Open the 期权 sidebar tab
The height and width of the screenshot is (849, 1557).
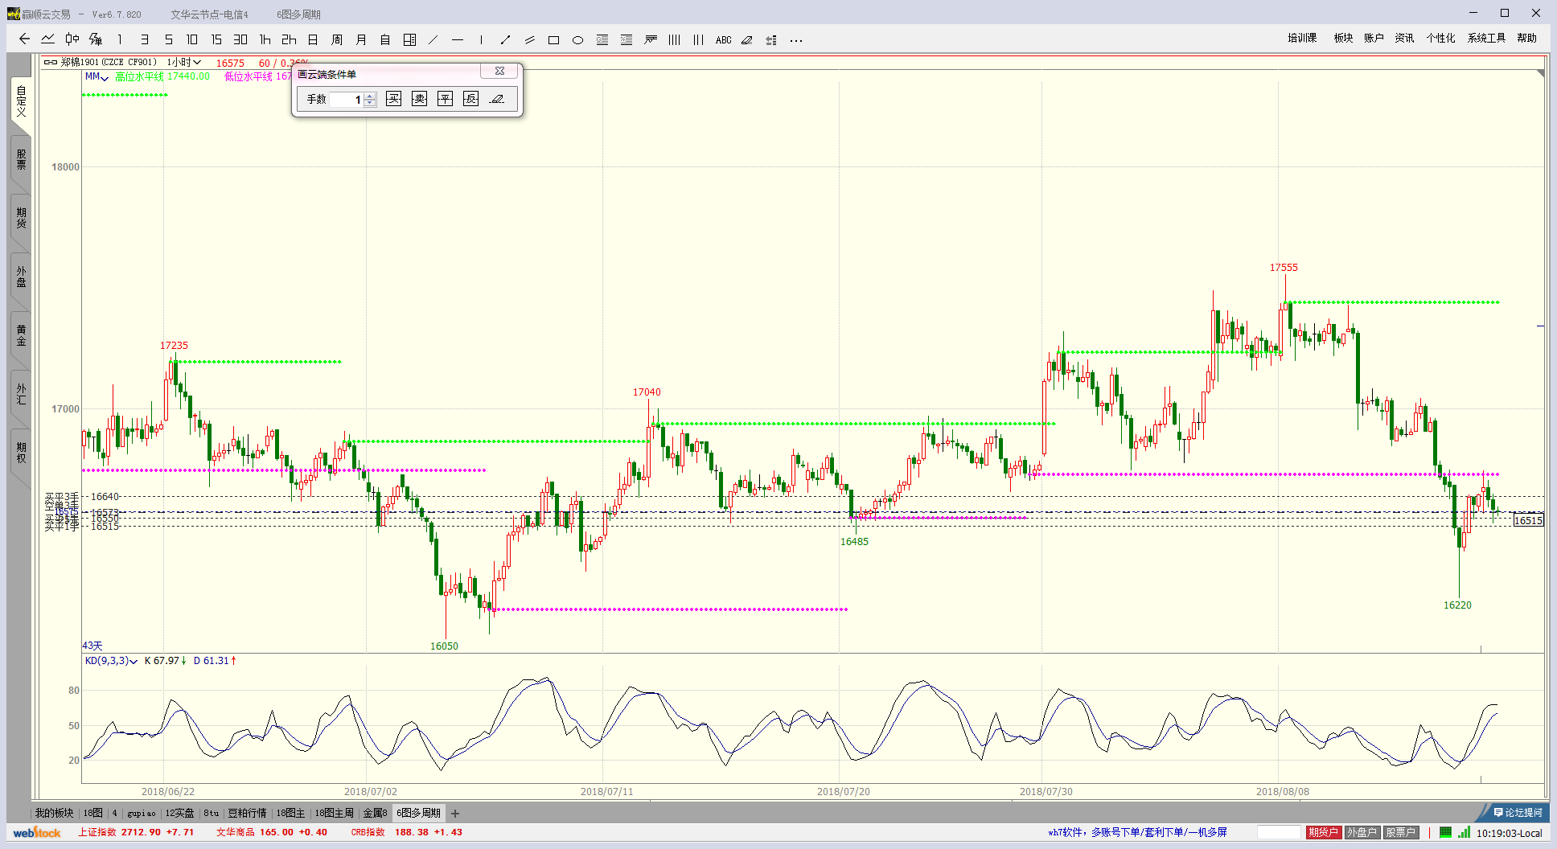pos(21,453)
